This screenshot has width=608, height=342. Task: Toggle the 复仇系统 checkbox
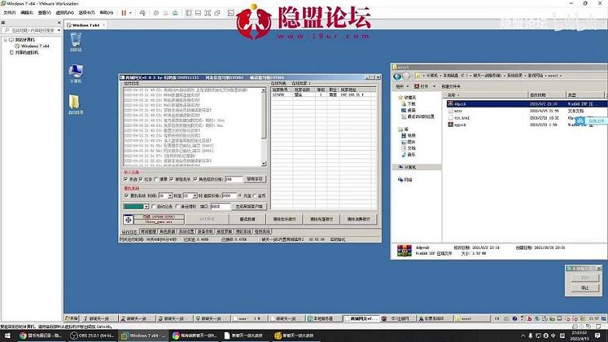point(126,196)
